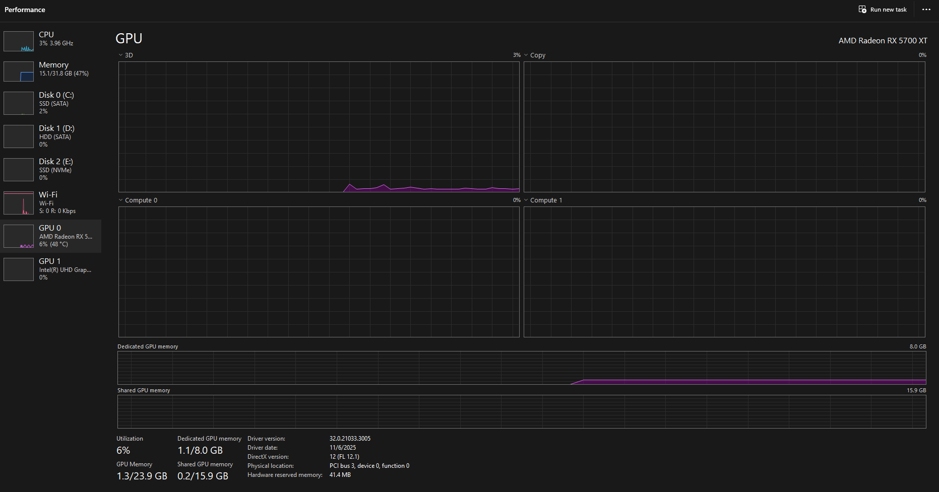Screen dimensions: 939x492
Task: Click the GPU heading text
Action: point(129,38)
